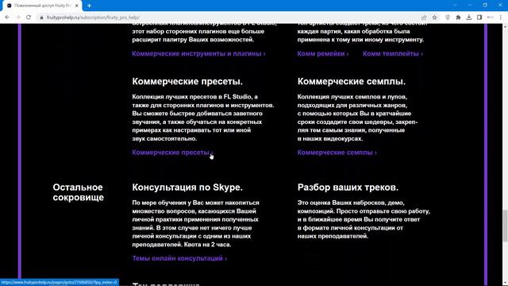Show browser downloads
Image resolution: width=508 pixels, height=286 pixels.
click(x=469, y=17)
